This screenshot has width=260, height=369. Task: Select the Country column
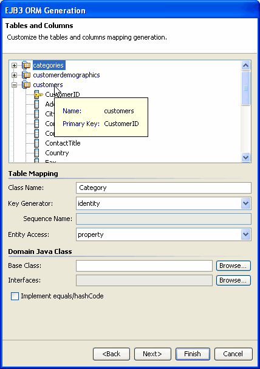tap(57, 153)
